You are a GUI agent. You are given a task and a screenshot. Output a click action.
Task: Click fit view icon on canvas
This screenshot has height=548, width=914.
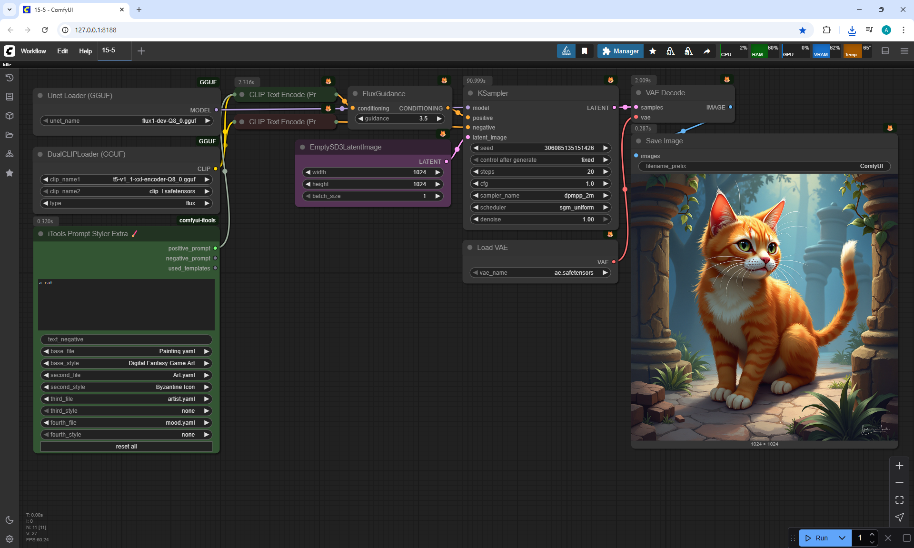899,500
